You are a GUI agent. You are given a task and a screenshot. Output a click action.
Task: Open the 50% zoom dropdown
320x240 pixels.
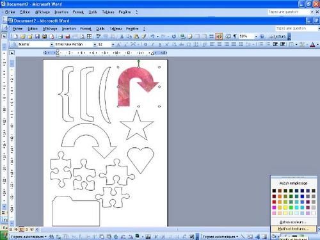(x=256, y=36)
